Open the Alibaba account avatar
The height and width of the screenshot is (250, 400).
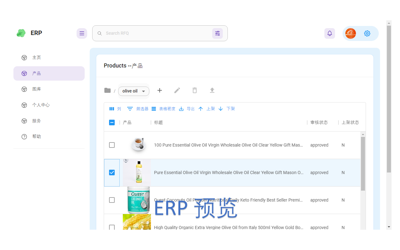[x=351, y=33]
